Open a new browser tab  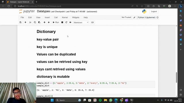[37, 2]
